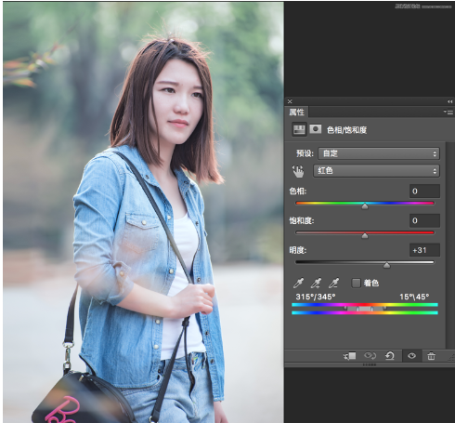This screenshot has width=455, height=423.
Task: Click the clip to layer icon
Action: (350, 356)
